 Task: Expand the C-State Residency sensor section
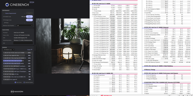[x=143, y=66]
